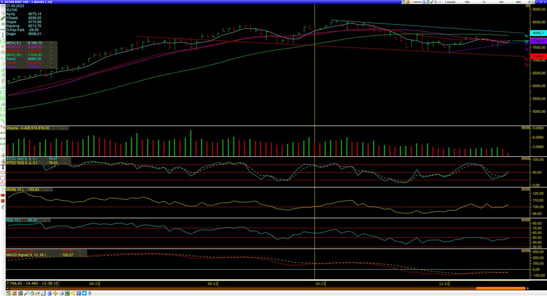547x296 pixels.
Task: Toggle the IND option in top bar
Action: pyautogui.click(x=518, y=2)
